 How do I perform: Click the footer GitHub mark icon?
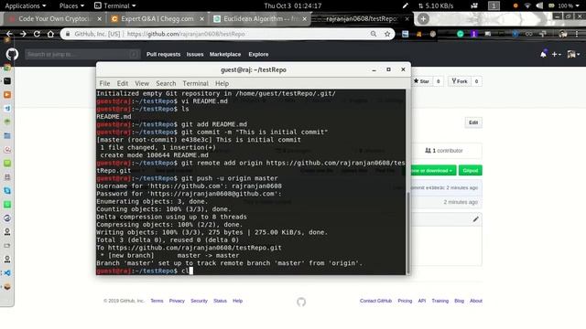click(301, 302)
